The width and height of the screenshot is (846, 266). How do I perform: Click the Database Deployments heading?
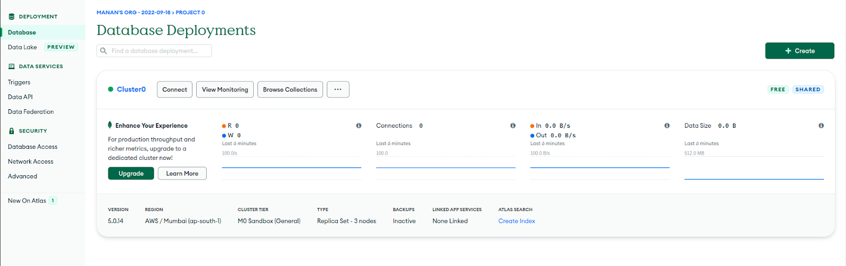(176, 30)
